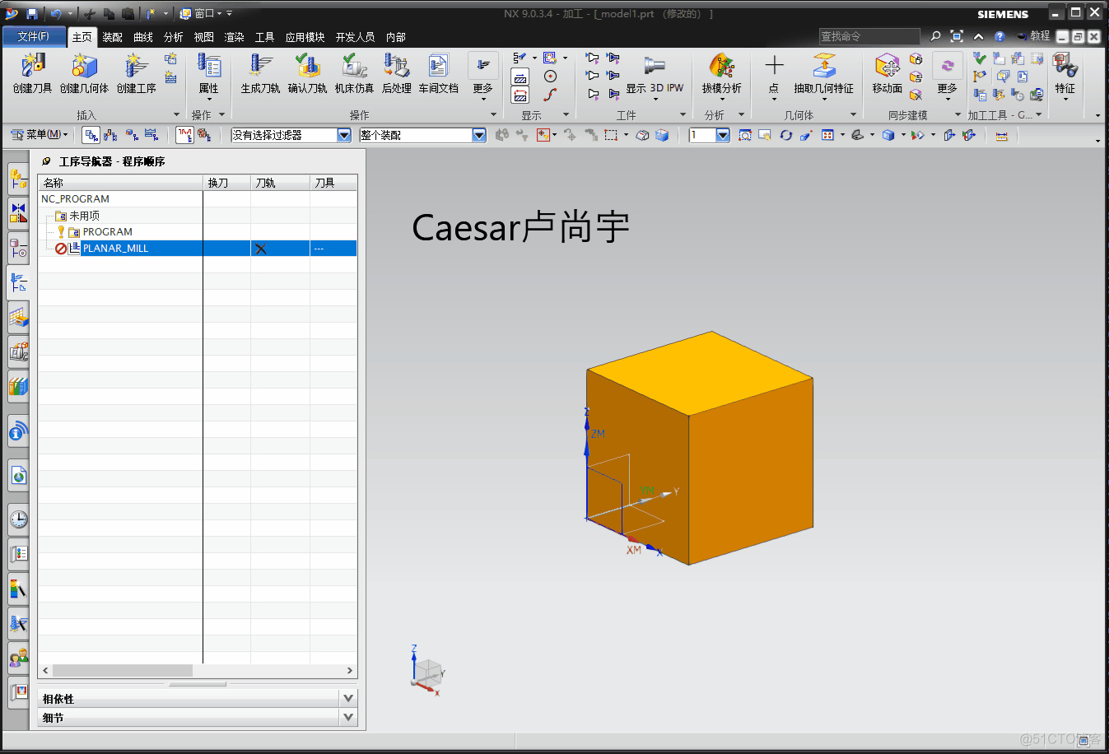
Task: Open the File (文件) menu
Action: click(34, 36)
